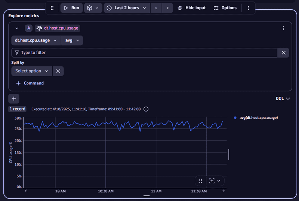The height and width of the screenshot is (201, 299).
Task: Pan the chart right with the arrow
Action: (x=224, y=191)
